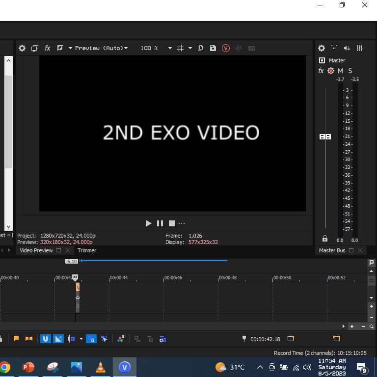The image size is (377, 377).
Task: Open preview zoom 100% dropdown arrow
Action: coord(170,48)
